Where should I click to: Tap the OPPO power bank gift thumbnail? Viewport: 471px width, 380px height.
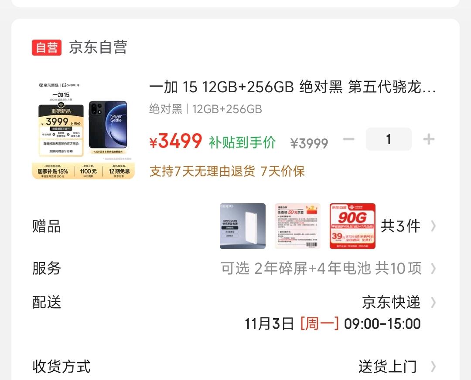pos(243,226)
